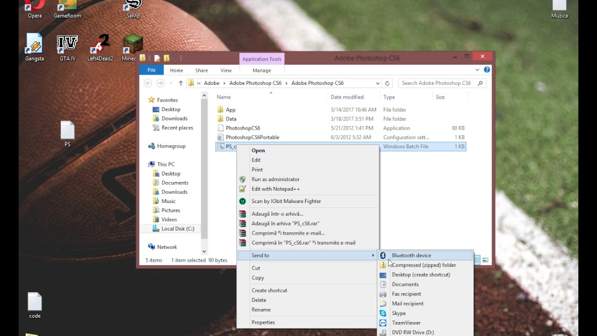Screen dimensions: 597x336
Task: Open the address bar history dropdown
Action: pos(378,83)
